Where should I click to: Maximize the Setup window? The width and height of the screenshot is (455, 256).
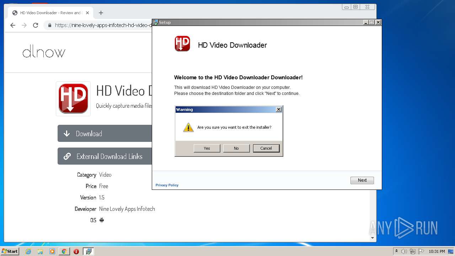tap(372, 22)
